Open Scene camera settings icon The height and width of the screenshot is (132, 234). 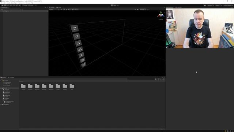pos(137,9)
